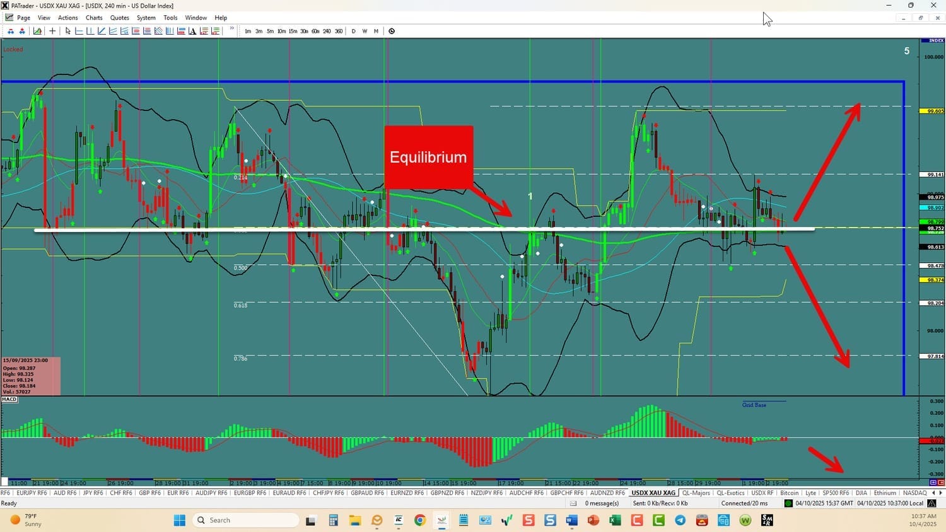Click the INDEX label above price scale
946x532 pixels.
coord(932,40)
